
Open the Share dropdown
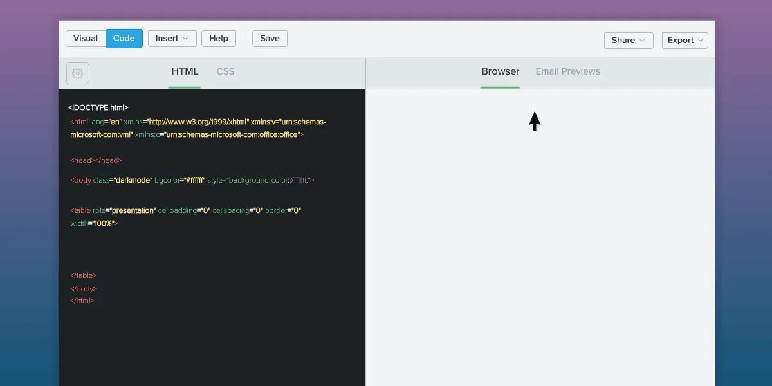pyautogui.click(x=629, y=40)
